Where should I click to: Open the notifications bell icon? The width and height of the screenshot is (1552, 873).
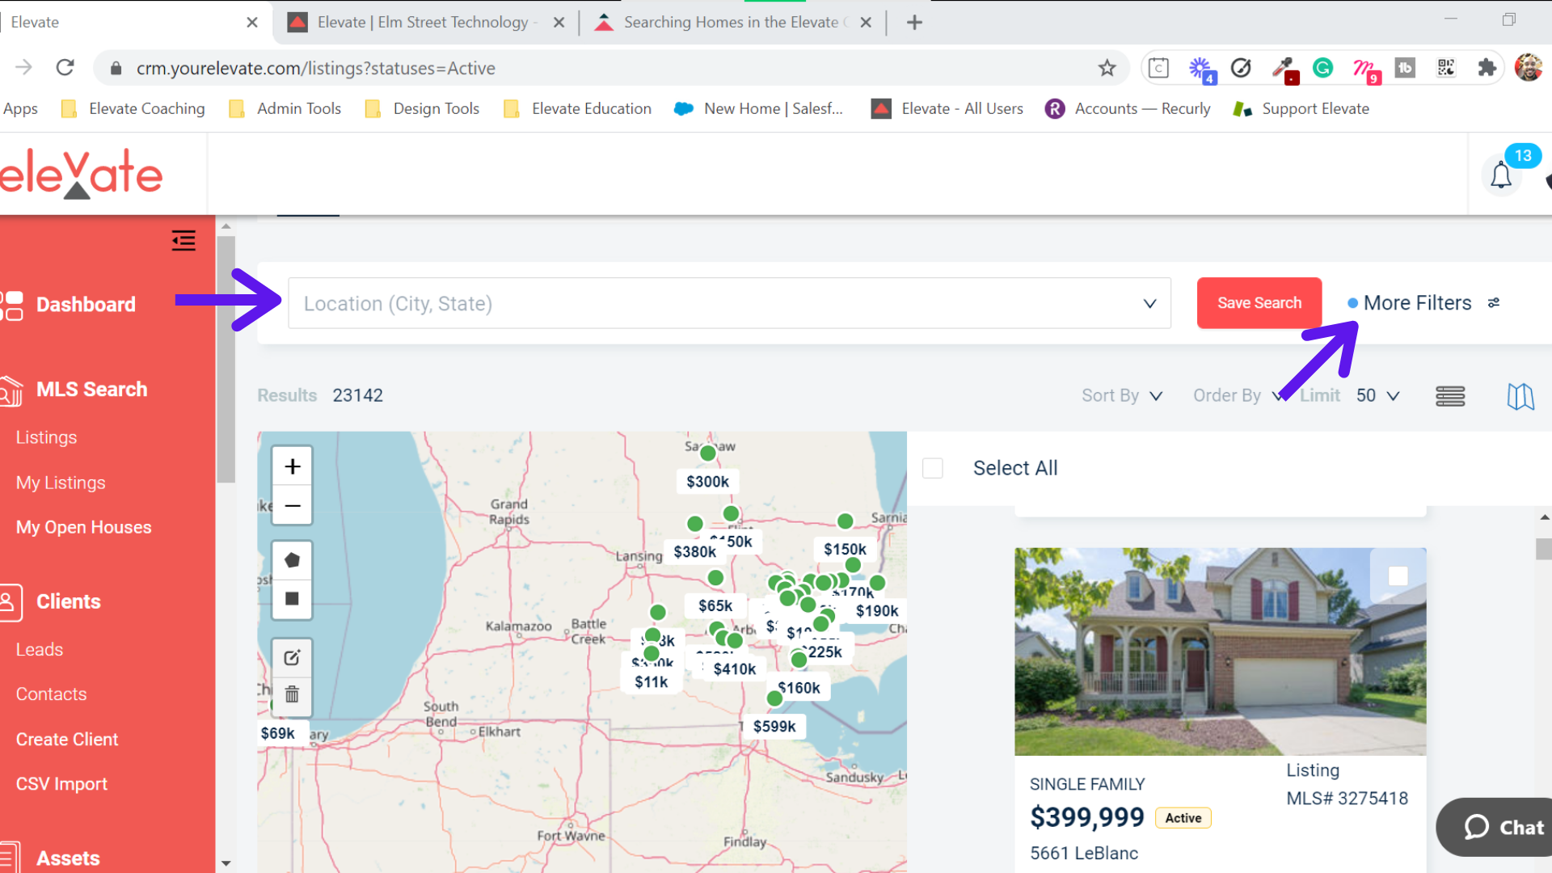coord(1501,175)
